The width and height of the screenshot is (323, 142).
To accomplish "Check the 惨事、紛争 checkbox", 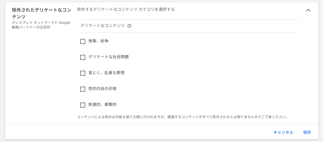I will (x=83, y=41).
